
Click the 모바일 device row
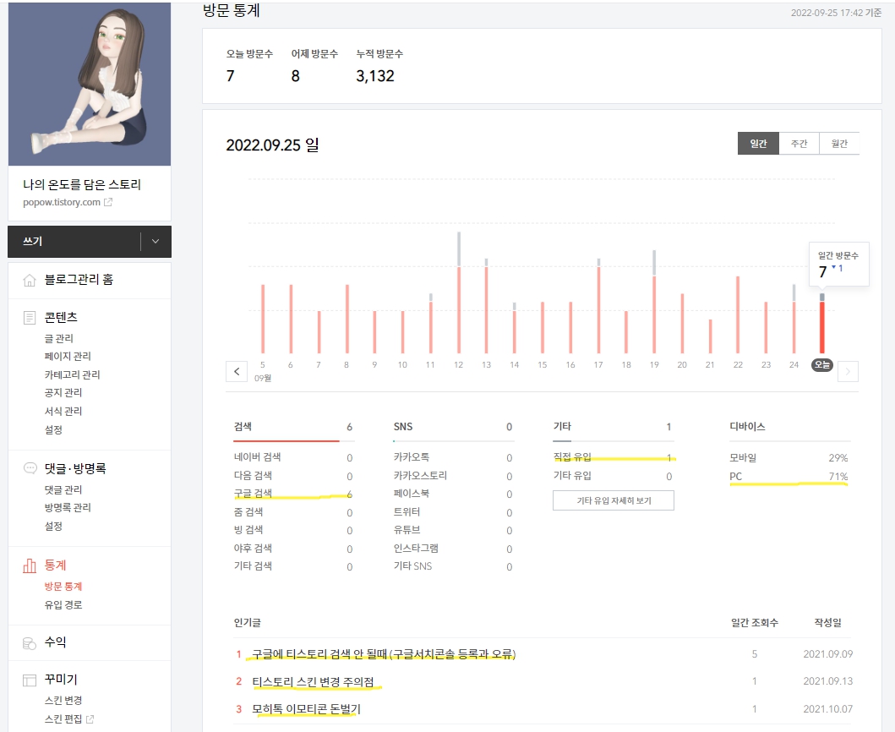789,458
